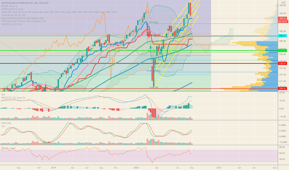Screen dimensions: 289x170
Task: Click the 360.00 price axis tick
Action: [x=282, y=6]
